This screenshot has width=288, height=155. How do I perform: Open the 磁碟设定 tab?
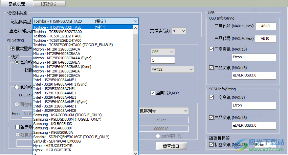pyautogui.click(x=49, y=4)
